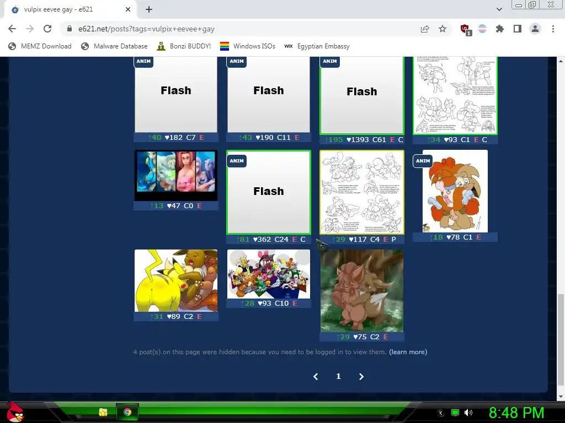
Task: Click the striped flag extension icon
Action: 482,29
